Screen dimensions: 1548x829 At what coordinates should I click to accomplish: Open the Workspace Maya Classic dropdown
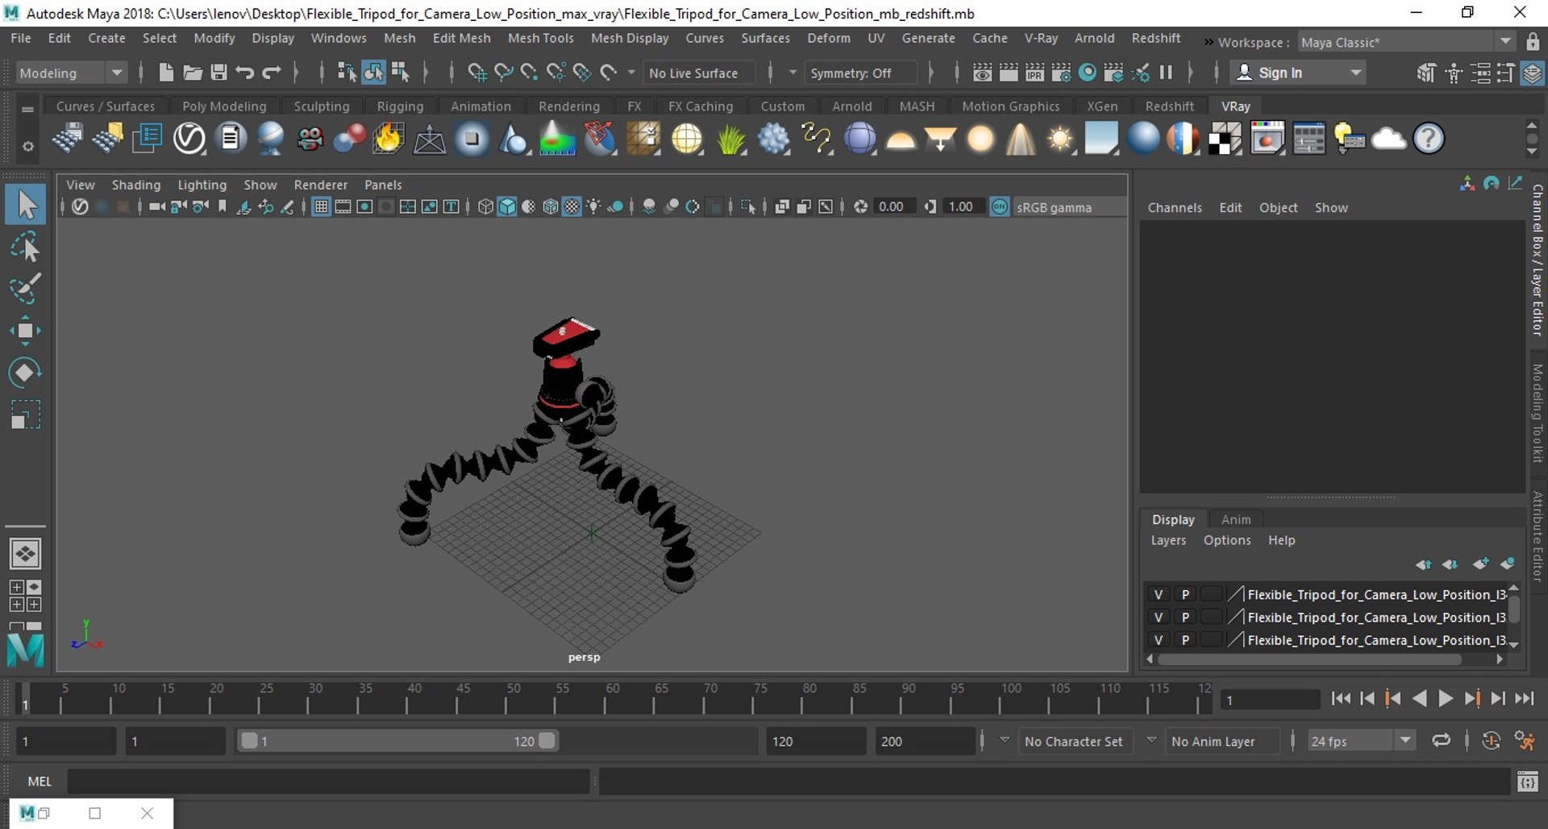[1406, 42]
